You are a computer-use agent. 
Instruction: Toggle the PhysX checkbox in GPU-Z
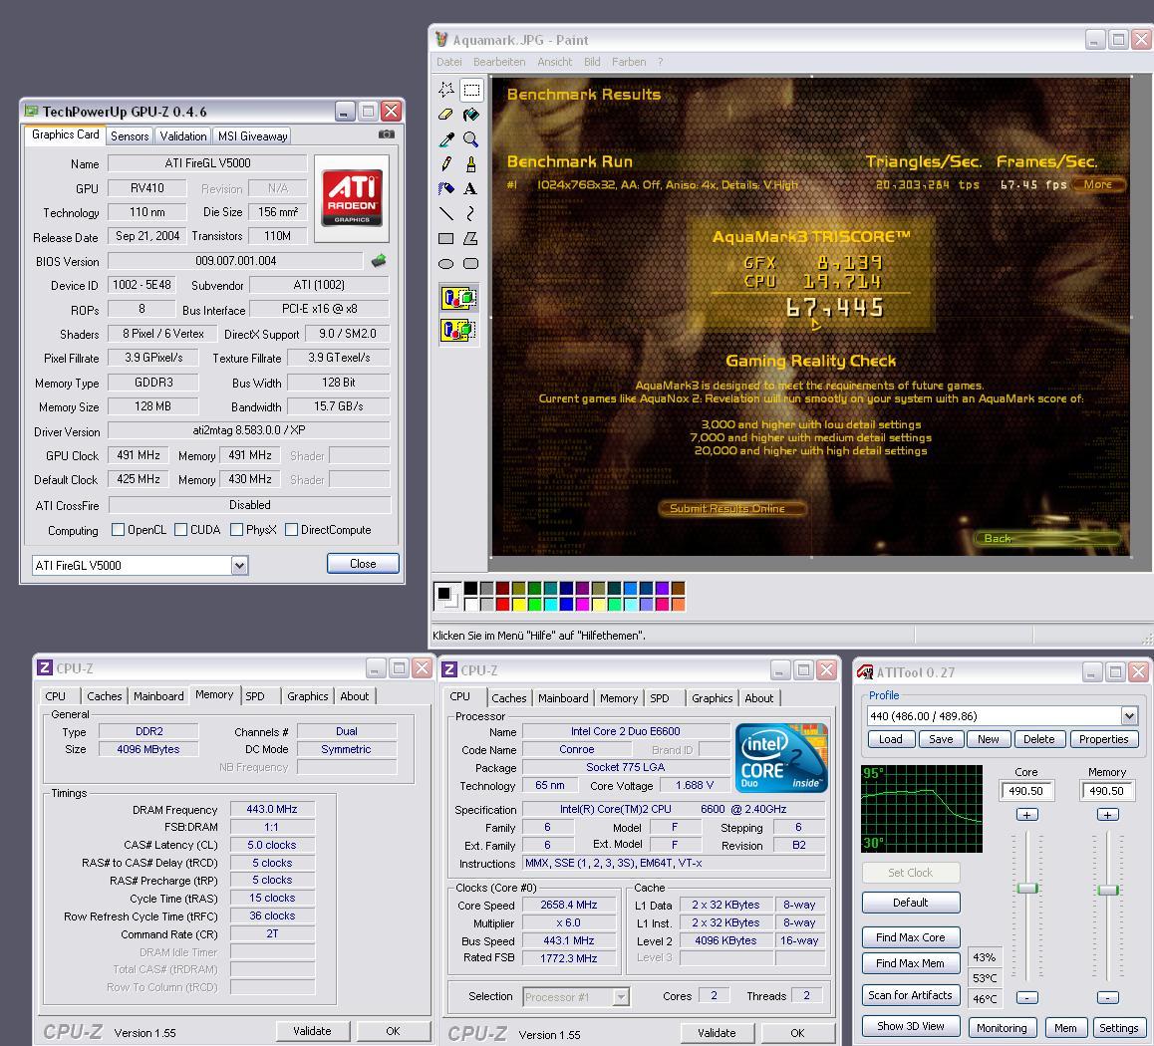point(236,530)
